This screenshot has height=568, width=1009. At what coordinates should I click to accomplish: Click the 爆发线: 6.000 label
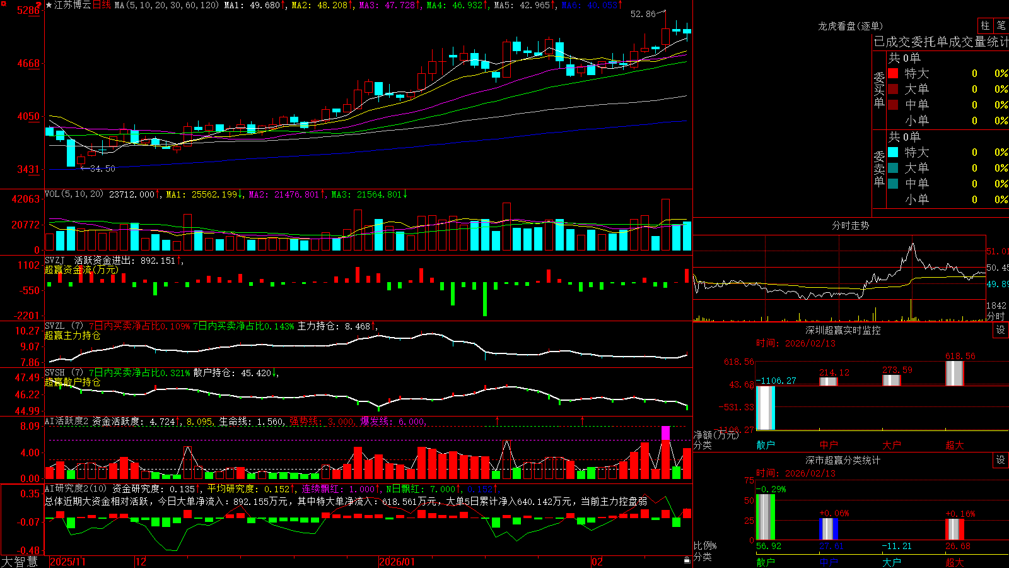point(392,422)
